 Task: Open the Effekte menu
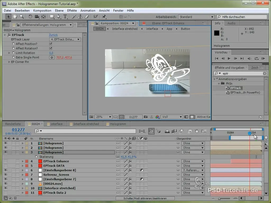(x=72, y=11)
